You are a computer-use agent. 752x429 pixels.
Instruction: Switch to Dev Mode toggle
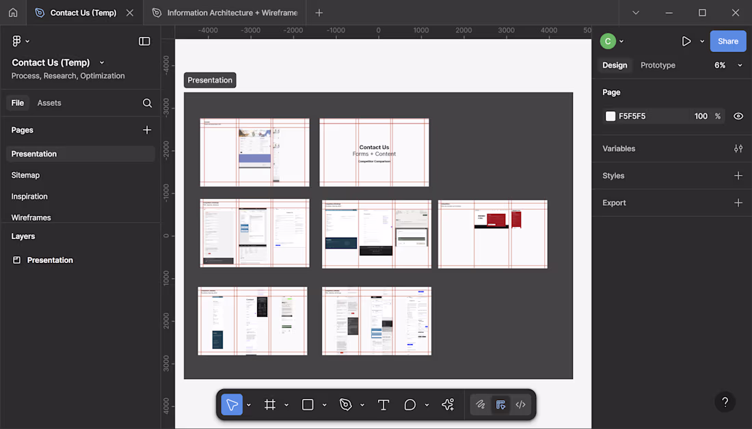(520, 405)
